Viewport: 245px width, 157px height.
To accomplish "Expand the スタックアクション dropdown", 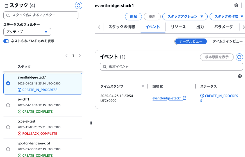I will point(185,17).
